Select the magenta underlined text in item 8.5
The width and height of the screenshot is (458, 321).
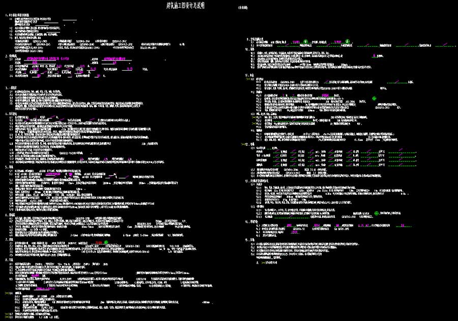(41, 288)
